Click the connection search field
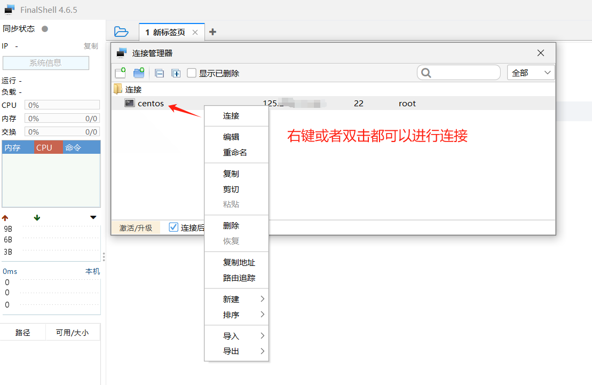The height and width of the screenshot is (385, 592). coord(459,73)
